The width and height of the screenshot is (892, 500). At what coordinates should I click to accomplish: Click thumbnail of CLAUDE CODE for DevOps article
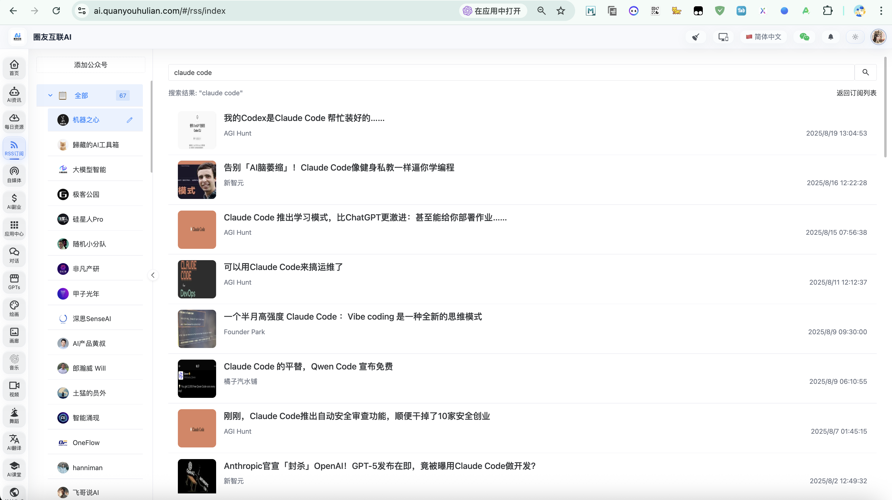(x=197, y=279)
